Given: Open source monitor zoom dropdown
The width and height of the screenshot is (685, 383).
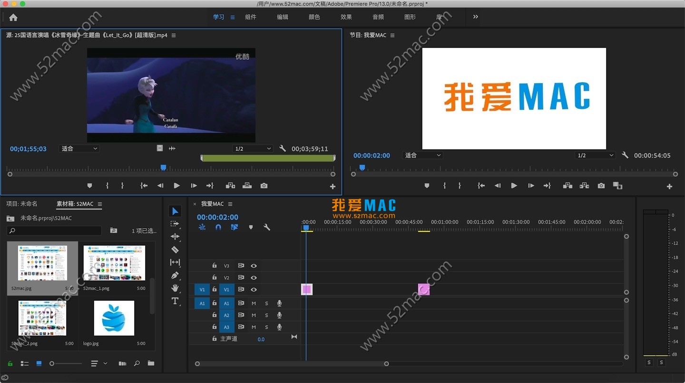Looking at the screenshot, I should click(79, 149).
